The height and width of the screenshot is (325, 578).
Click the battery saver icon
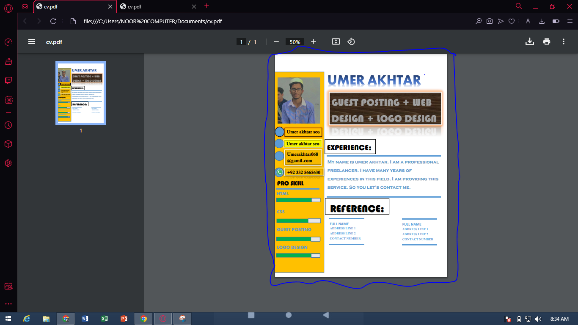point(556,21)
